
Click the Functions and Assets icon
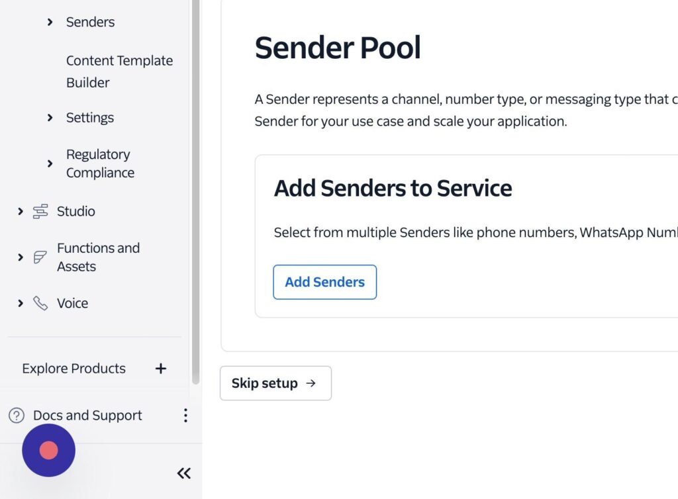[40, 257]
